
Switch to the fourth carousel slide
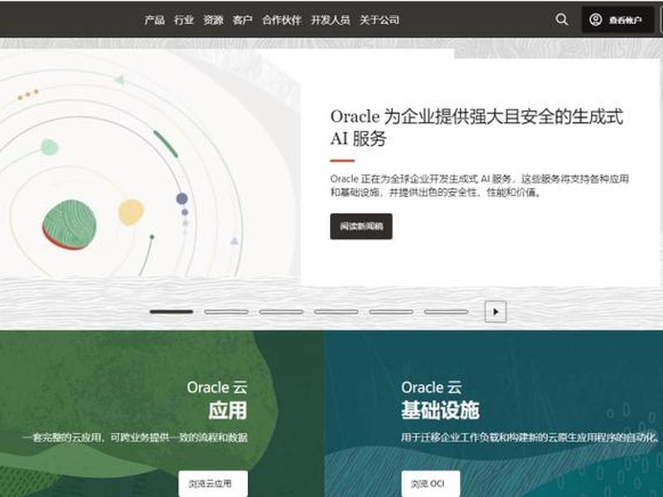tap(336, 312)
